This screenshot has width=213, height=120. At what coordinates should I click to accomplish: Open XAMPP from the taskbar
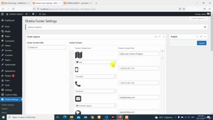pos(126,117)
